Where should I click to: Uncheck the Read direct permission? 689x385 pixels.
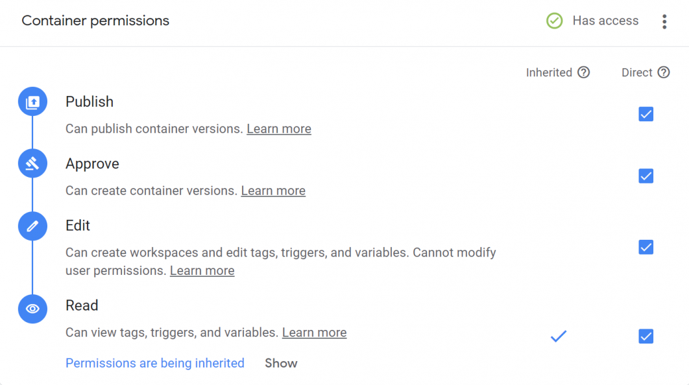tap(646, 336)
